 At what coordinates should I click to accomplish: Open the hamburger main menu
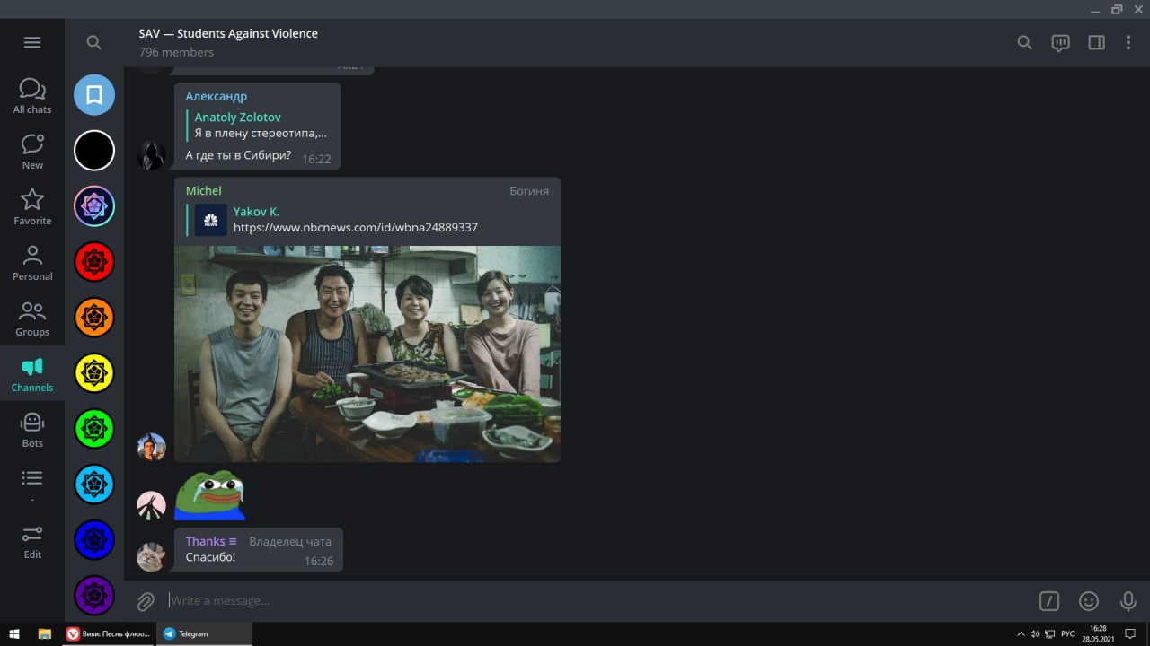coord(32,42)
